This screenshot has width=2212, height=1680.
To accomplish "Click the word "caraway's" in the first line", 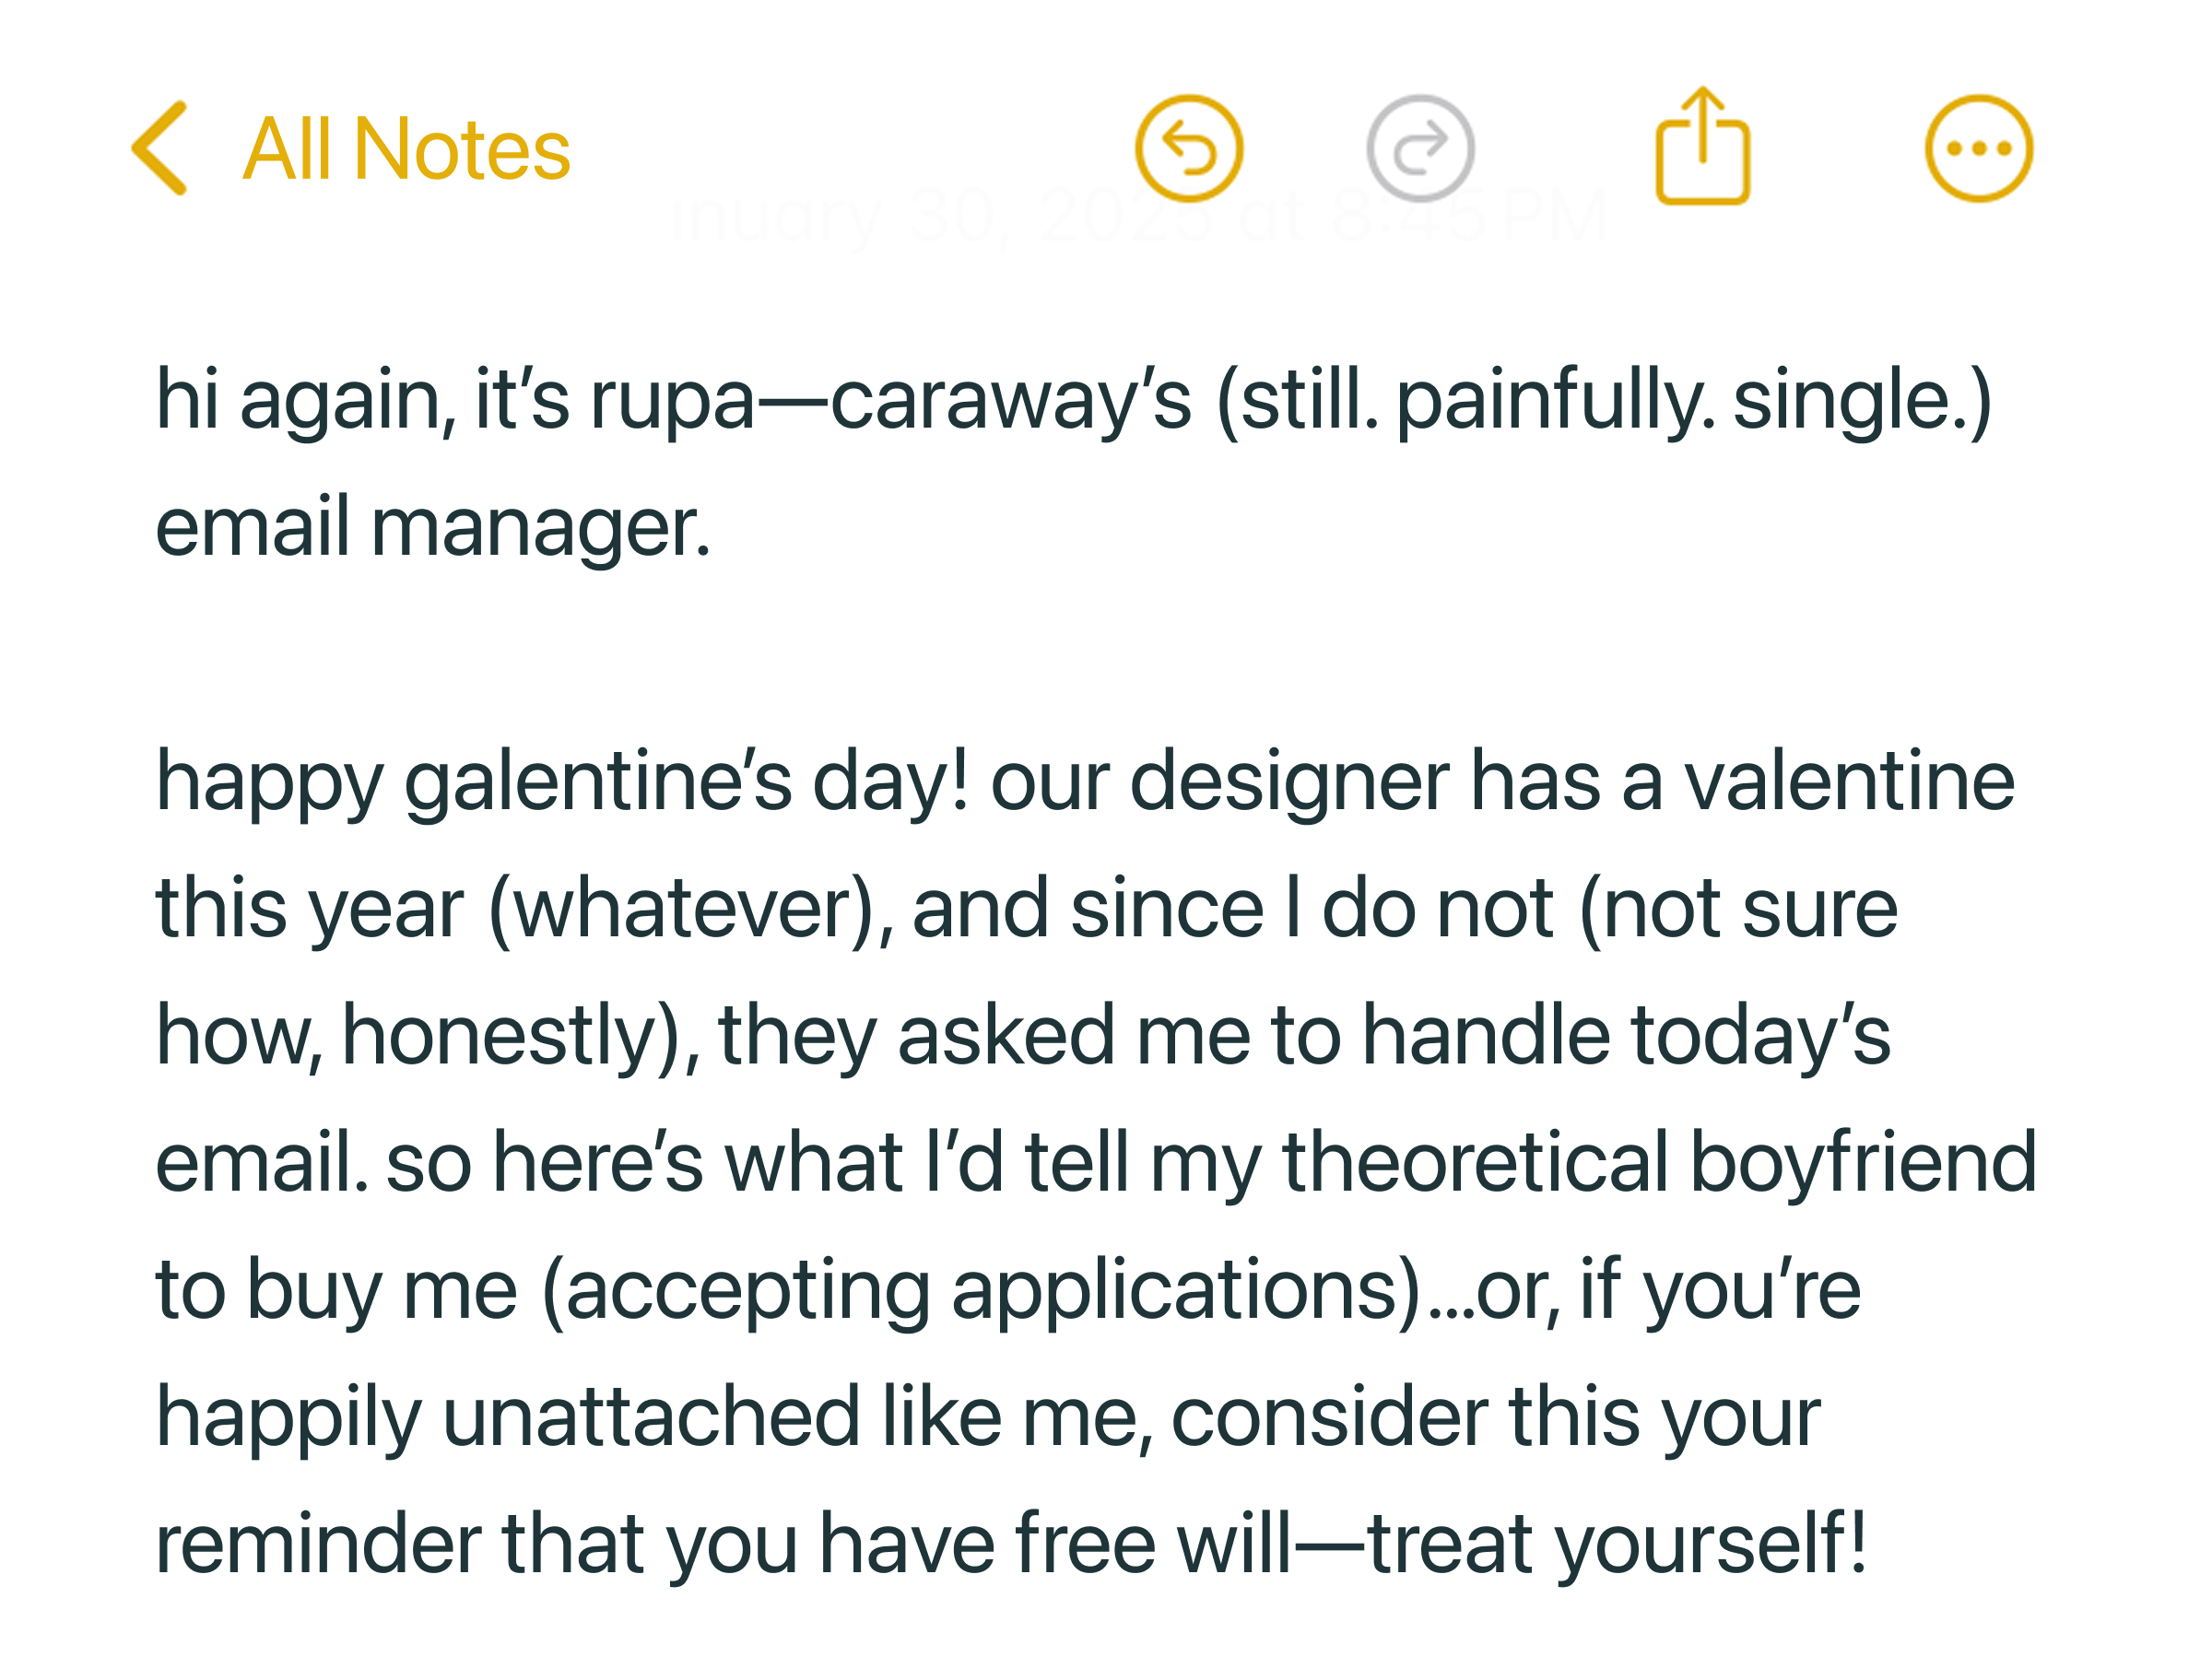I will [x=1010, y=402].
